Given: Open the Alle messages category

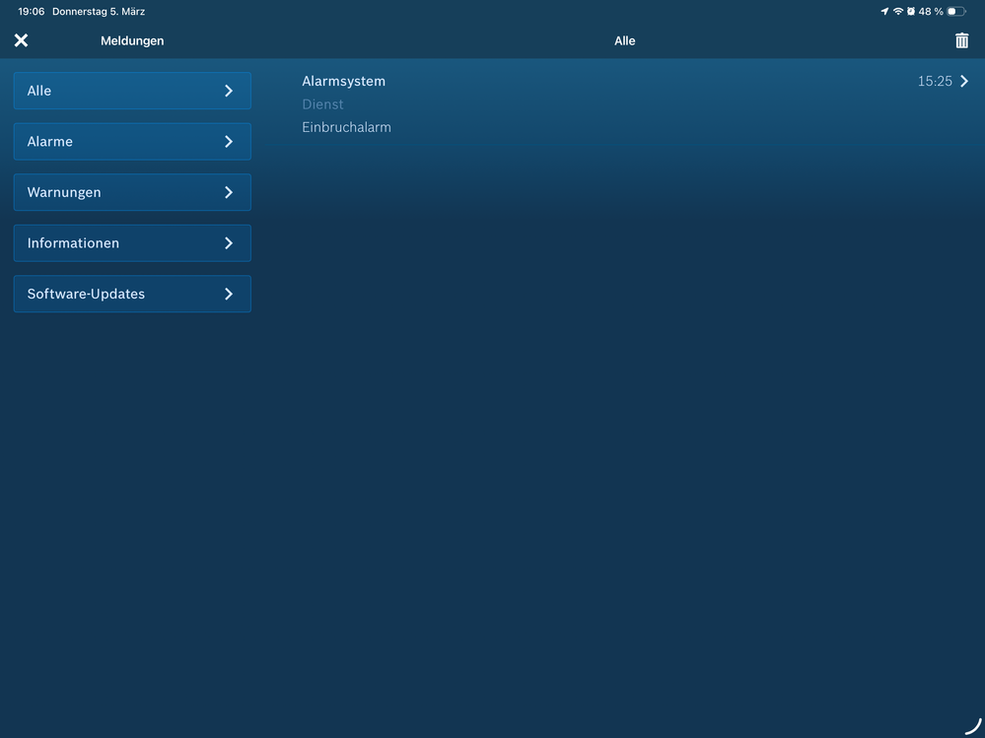Looking at the screenshot, I should point(132,91).
